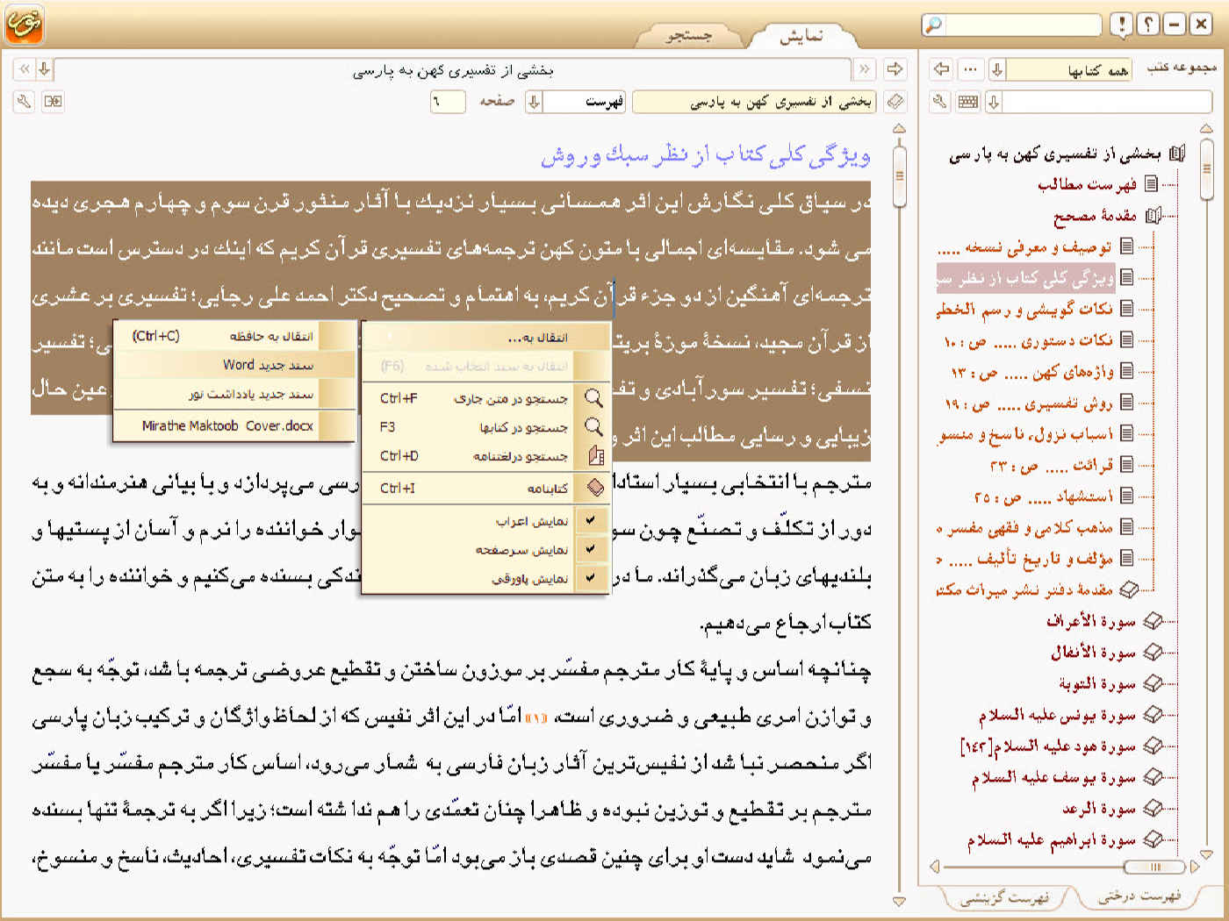This screenshot has height=921, width=1229.
Task: Click the top search input field
Action: coord(1024,25)
